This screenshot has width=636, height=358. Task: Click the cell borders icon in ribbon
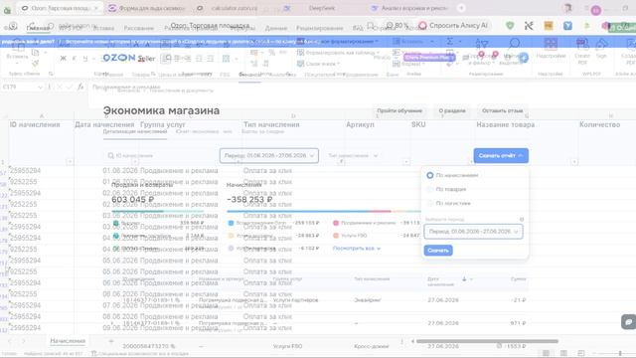(x=226, y=59)
